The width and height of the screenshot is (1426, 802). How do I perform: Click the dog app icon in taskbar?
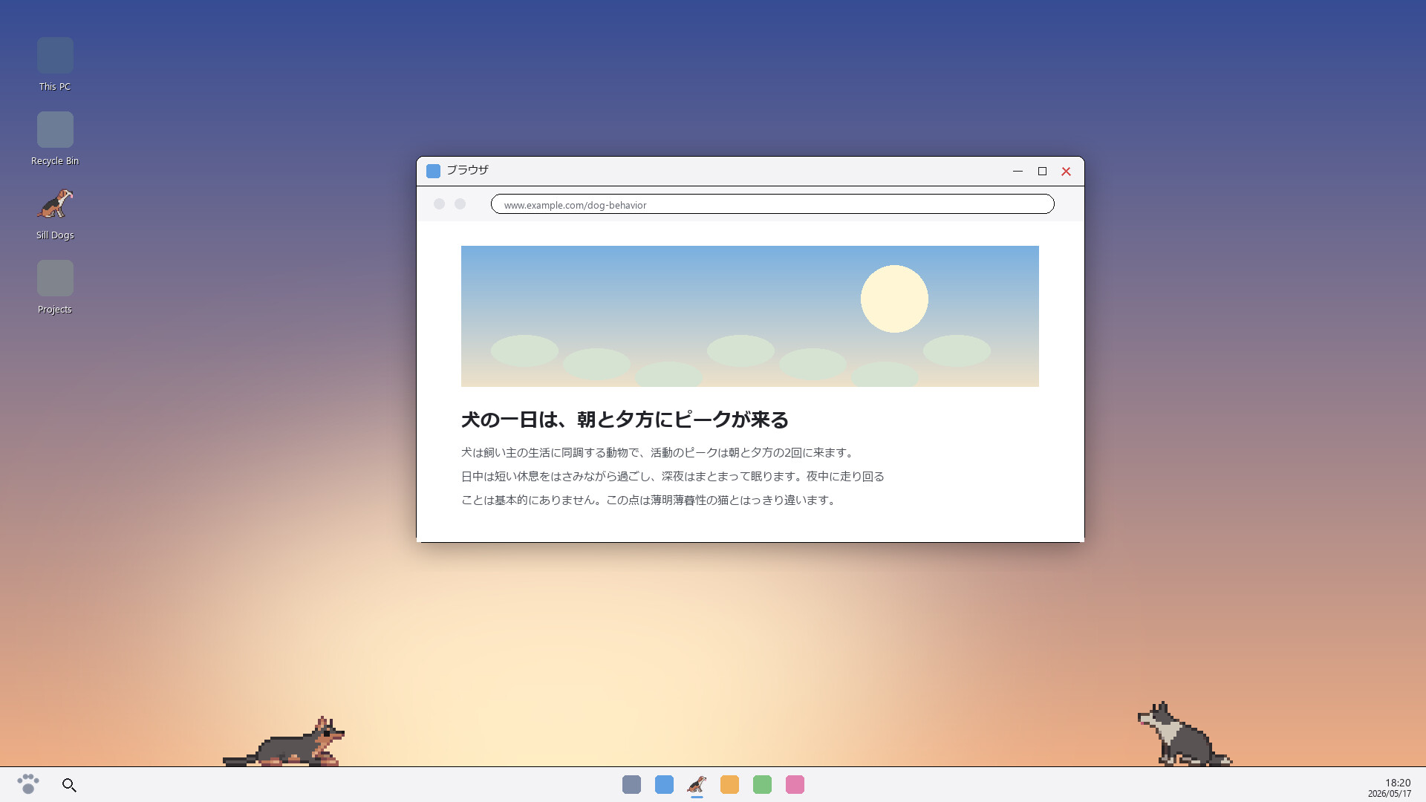tap(697, 784)
